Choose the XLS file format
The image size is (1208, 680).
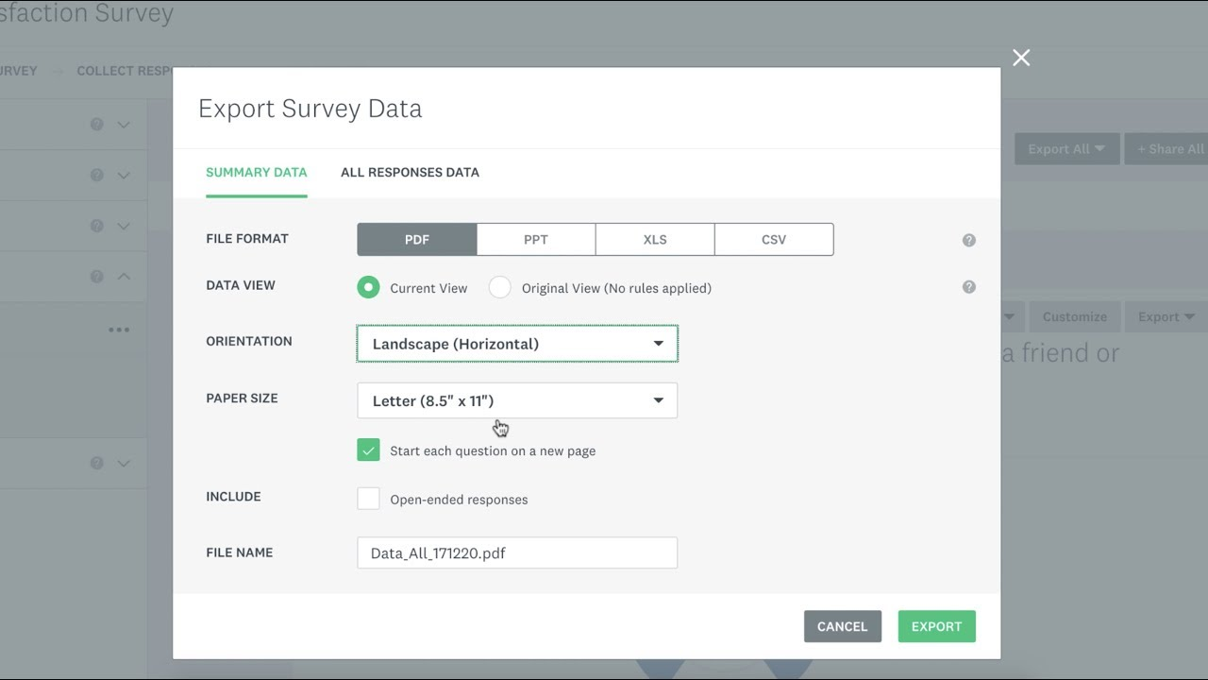(x=655, y=240)
